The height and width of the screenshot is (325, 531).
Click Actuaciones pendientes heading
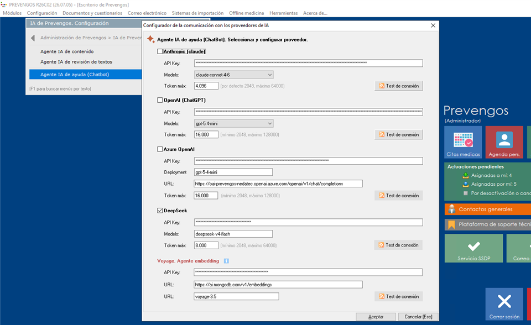[x=476, y=166]
